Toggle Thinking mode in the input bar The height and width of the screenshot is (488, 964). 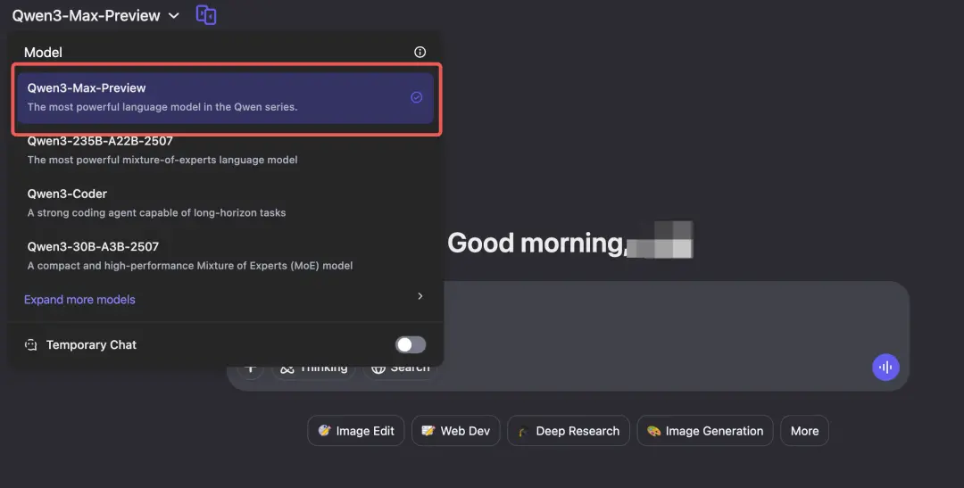tap(313, 368)
